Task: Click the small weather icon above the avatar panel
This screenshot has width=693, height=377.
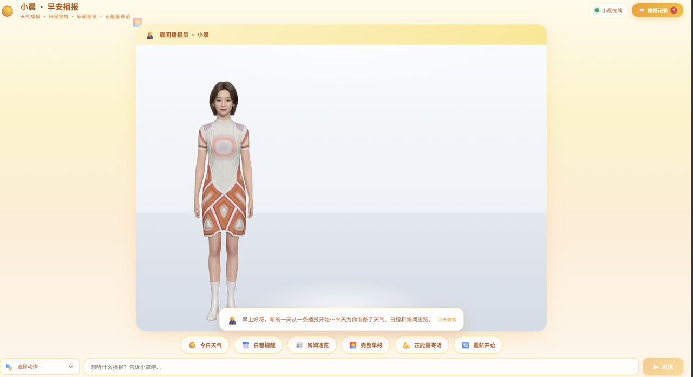Action: 138,22
